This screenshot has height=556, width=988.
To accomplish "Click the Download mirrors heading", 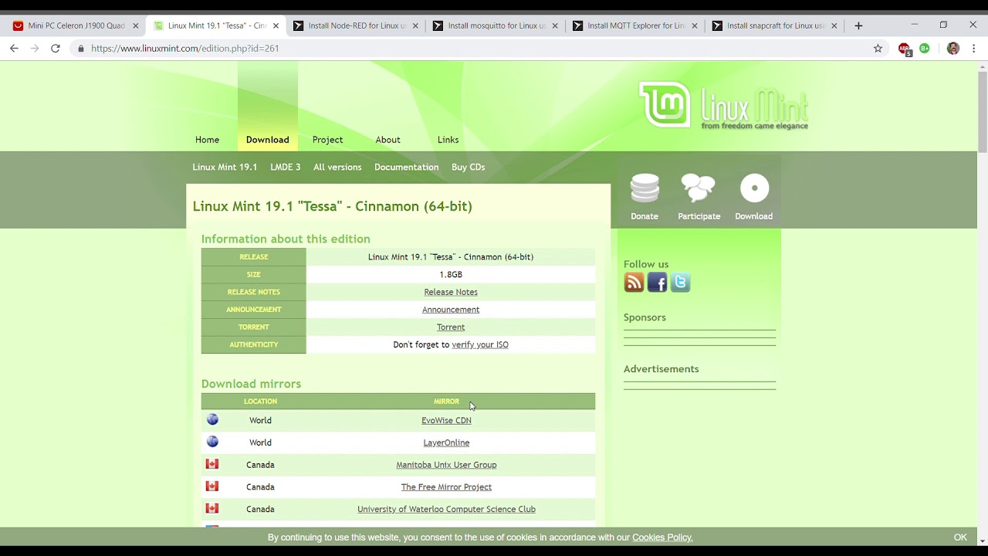I will pyautogui.click(x=251, y=384).
